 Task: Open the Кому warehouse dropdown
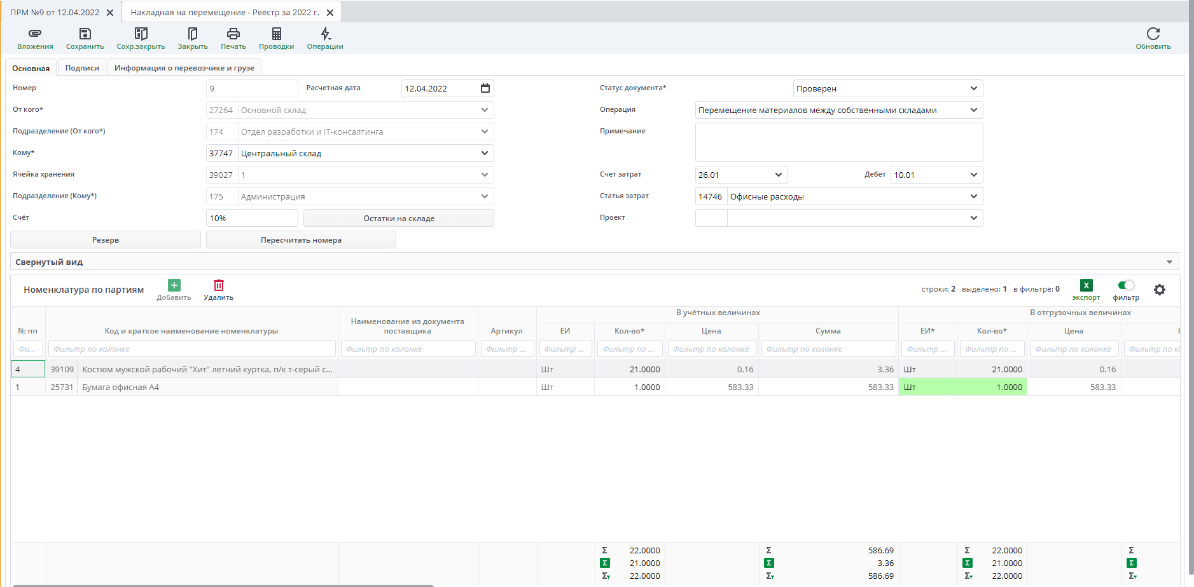pyautogui.click(x=484, y=153)
